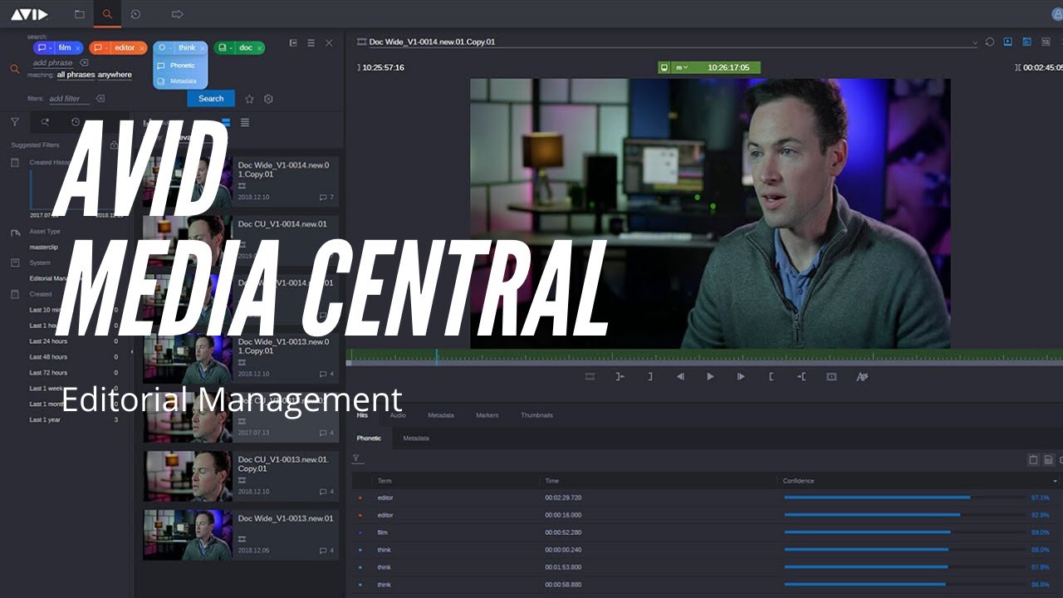Open search settings gear next to Search button
The height and width of the screenshot is (598, 1063).
tap(268, 99)
